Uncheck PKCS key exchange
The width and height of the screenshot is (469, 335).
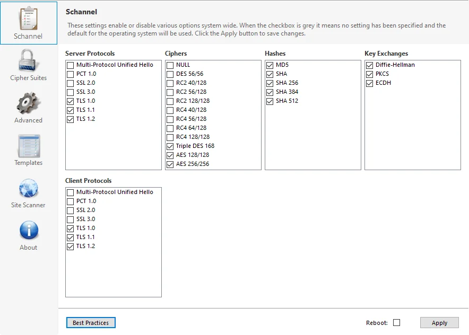(x=369, y=74)
